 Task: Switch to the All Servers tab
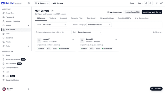pos(41,18)
